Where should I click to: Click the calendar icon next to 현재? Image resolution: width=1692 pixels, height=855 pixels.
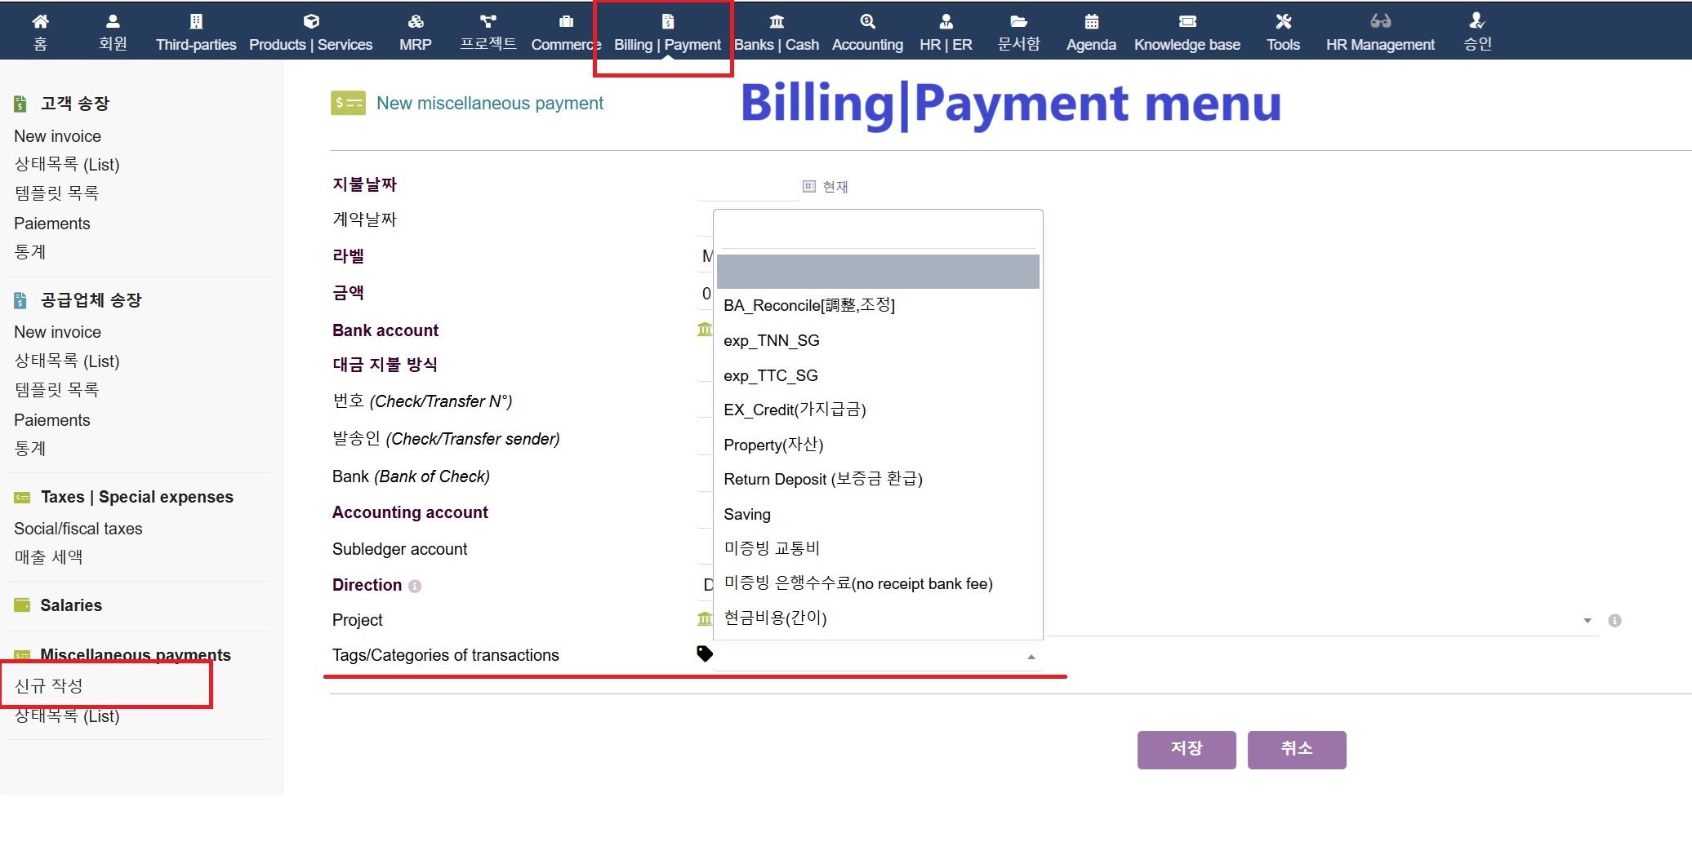pyautogui.click(x=808, y=187)
